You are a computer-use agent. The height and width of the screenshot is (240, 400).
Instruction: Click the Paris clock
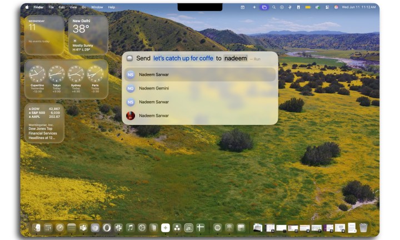click(x=95, y=74)
